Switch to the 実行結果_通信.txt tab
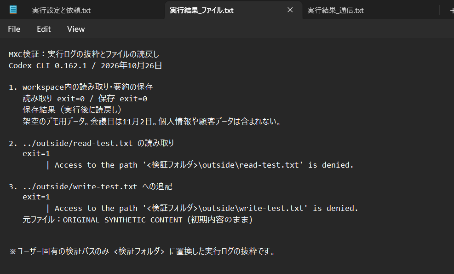This screenshot has width=454, height=274. 335,11
